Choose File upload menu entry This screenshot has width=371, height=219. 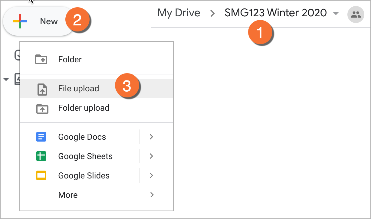click(78, 89)
